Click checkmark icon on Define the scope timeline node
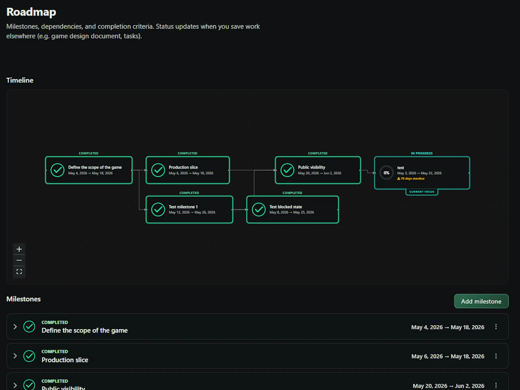Screen dimensions: 520x390 [58, 170]
